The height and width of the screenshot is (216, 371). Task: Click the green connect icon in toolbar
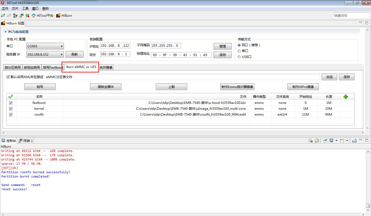[3, 15]
